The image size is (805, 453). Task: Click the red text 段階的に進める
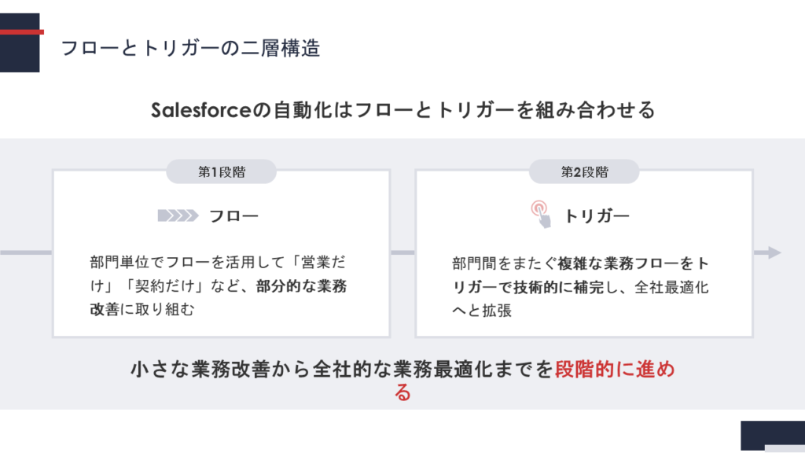pyautogui.click(x=615, y=369)
